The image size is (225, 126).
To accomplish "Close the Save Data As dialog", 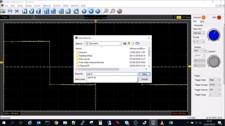I will [149, 38].
